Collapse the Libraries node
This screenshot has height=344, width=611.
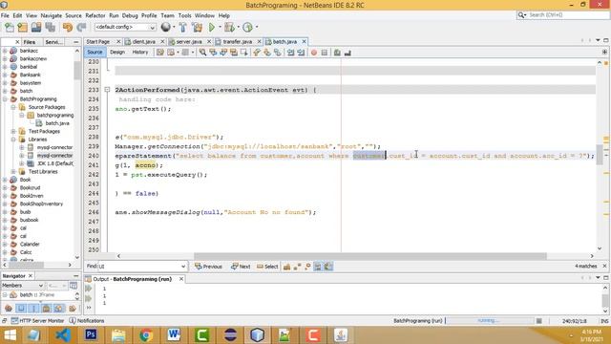point(13,140)
